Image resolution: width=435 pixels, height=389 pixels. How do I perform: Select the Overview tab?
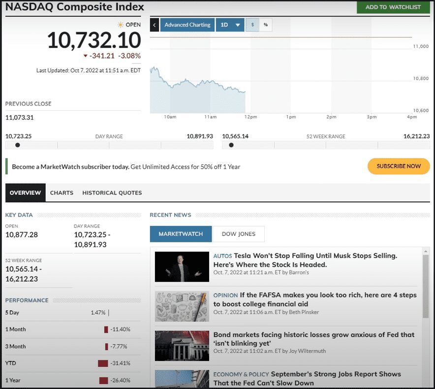[25, 193]
